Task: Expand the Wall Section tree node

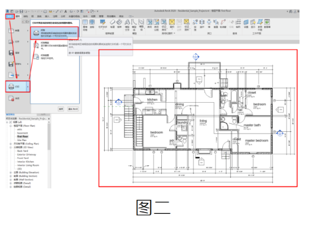Action: (x=10, y=180)
